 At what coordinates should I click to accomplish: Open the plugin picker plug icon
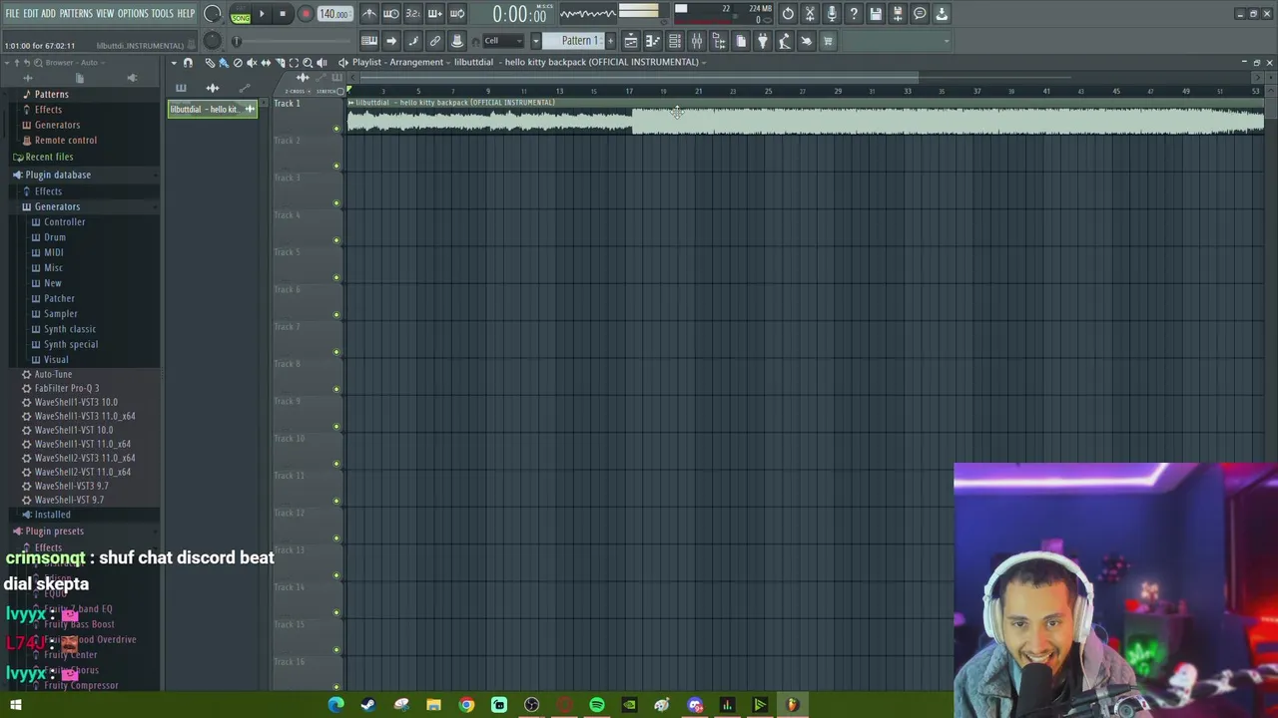click(x=763, y=41)
